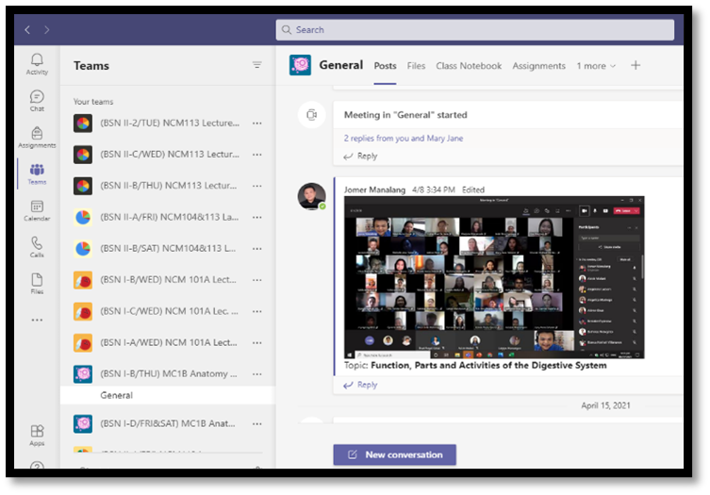Open Chat in the sidebar
Image resolution: width=710 pixels, height=495 pixels.
[x=37, y=100]
